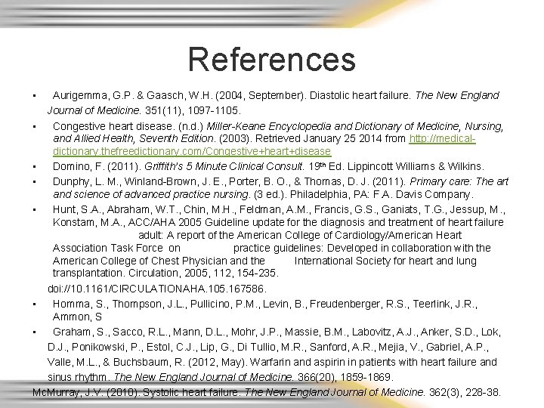
Task: Select 'D.J., Ponikowski, P., Estol, C.J.' line
Action: point(268,347)
